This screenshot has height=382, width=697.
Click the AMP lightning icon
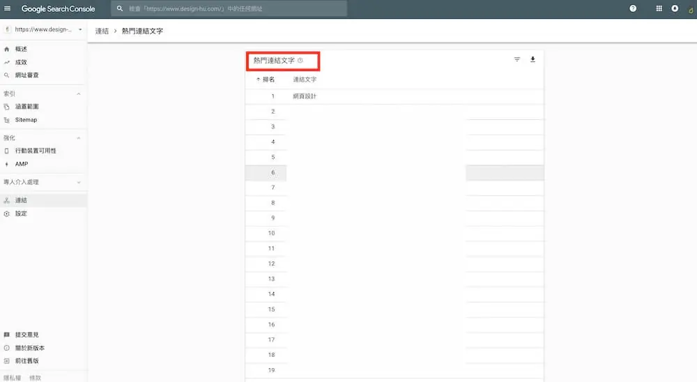click(7, 164)
